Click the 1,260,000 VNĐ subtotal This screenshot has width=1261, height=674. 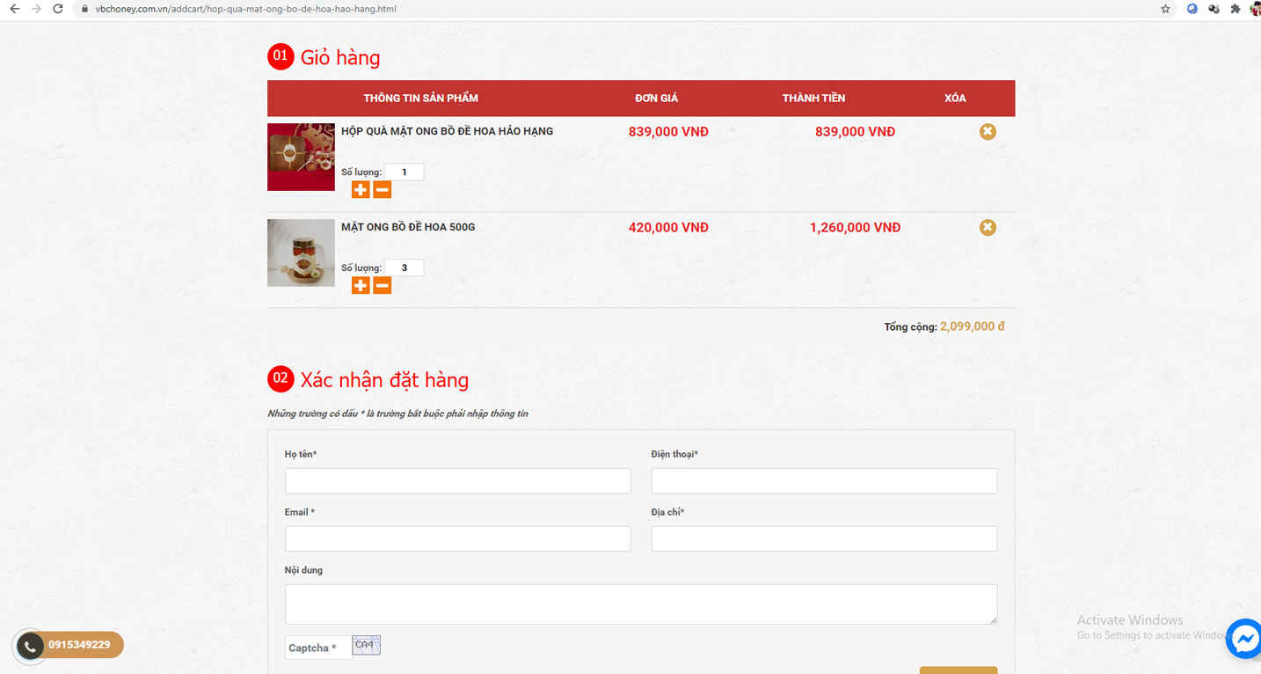(x=855, y=227)
